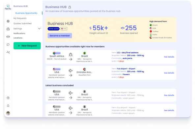Go to My Requests
Image resolution: width=195 pixels, height=132 pixels.
[20, 18]
